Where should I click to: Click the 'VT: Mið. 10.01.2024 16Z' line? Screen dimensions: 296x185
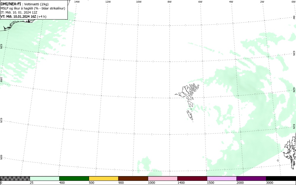18,17
